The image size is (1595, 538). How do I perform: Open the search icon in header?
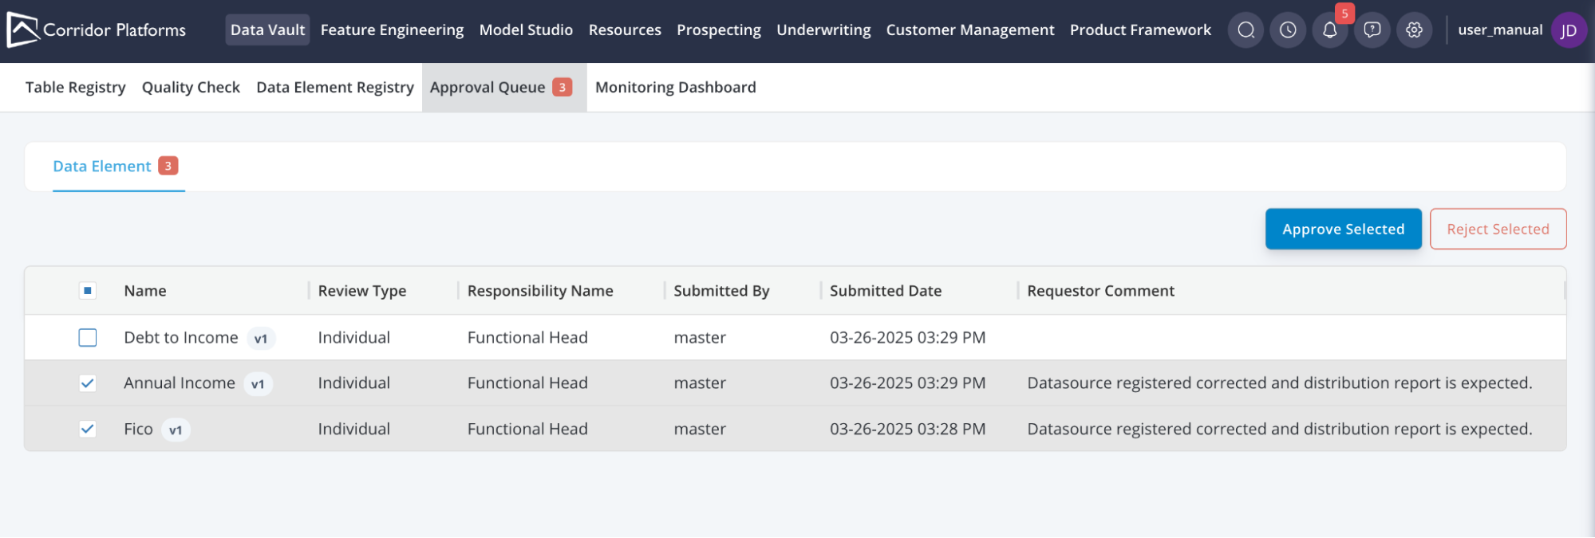coord(1246,30)
